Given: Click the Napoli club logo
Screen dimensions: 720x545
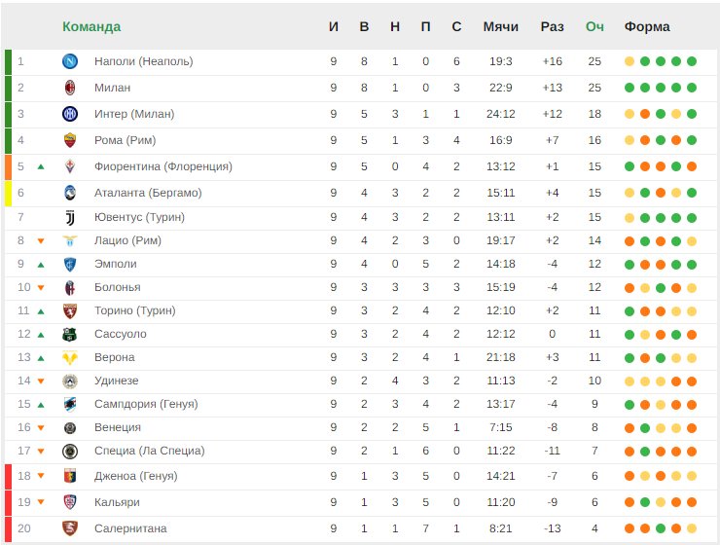Looking at the screenshot, I should [70, 61].
